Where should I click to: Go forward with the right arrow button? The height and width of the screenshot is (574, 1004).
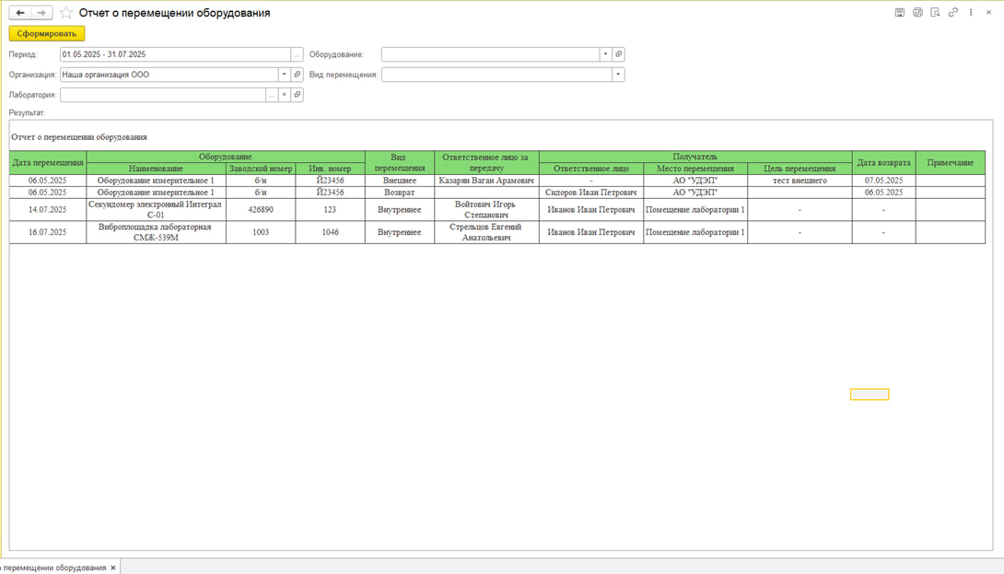[41, 13]
